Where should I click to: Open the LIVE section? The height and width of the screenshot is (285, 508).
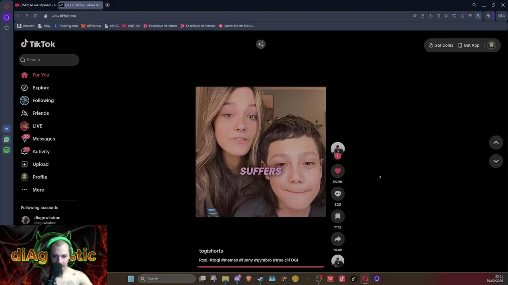(31, 126)
